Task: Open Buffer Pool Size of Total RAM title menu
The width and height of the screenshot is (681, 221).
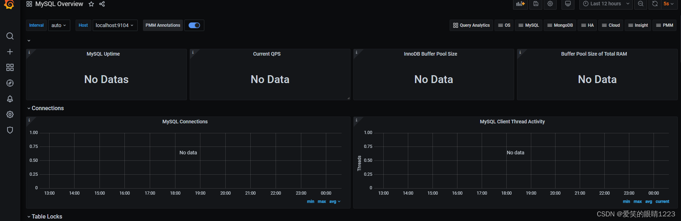Action: click(594, 54)
